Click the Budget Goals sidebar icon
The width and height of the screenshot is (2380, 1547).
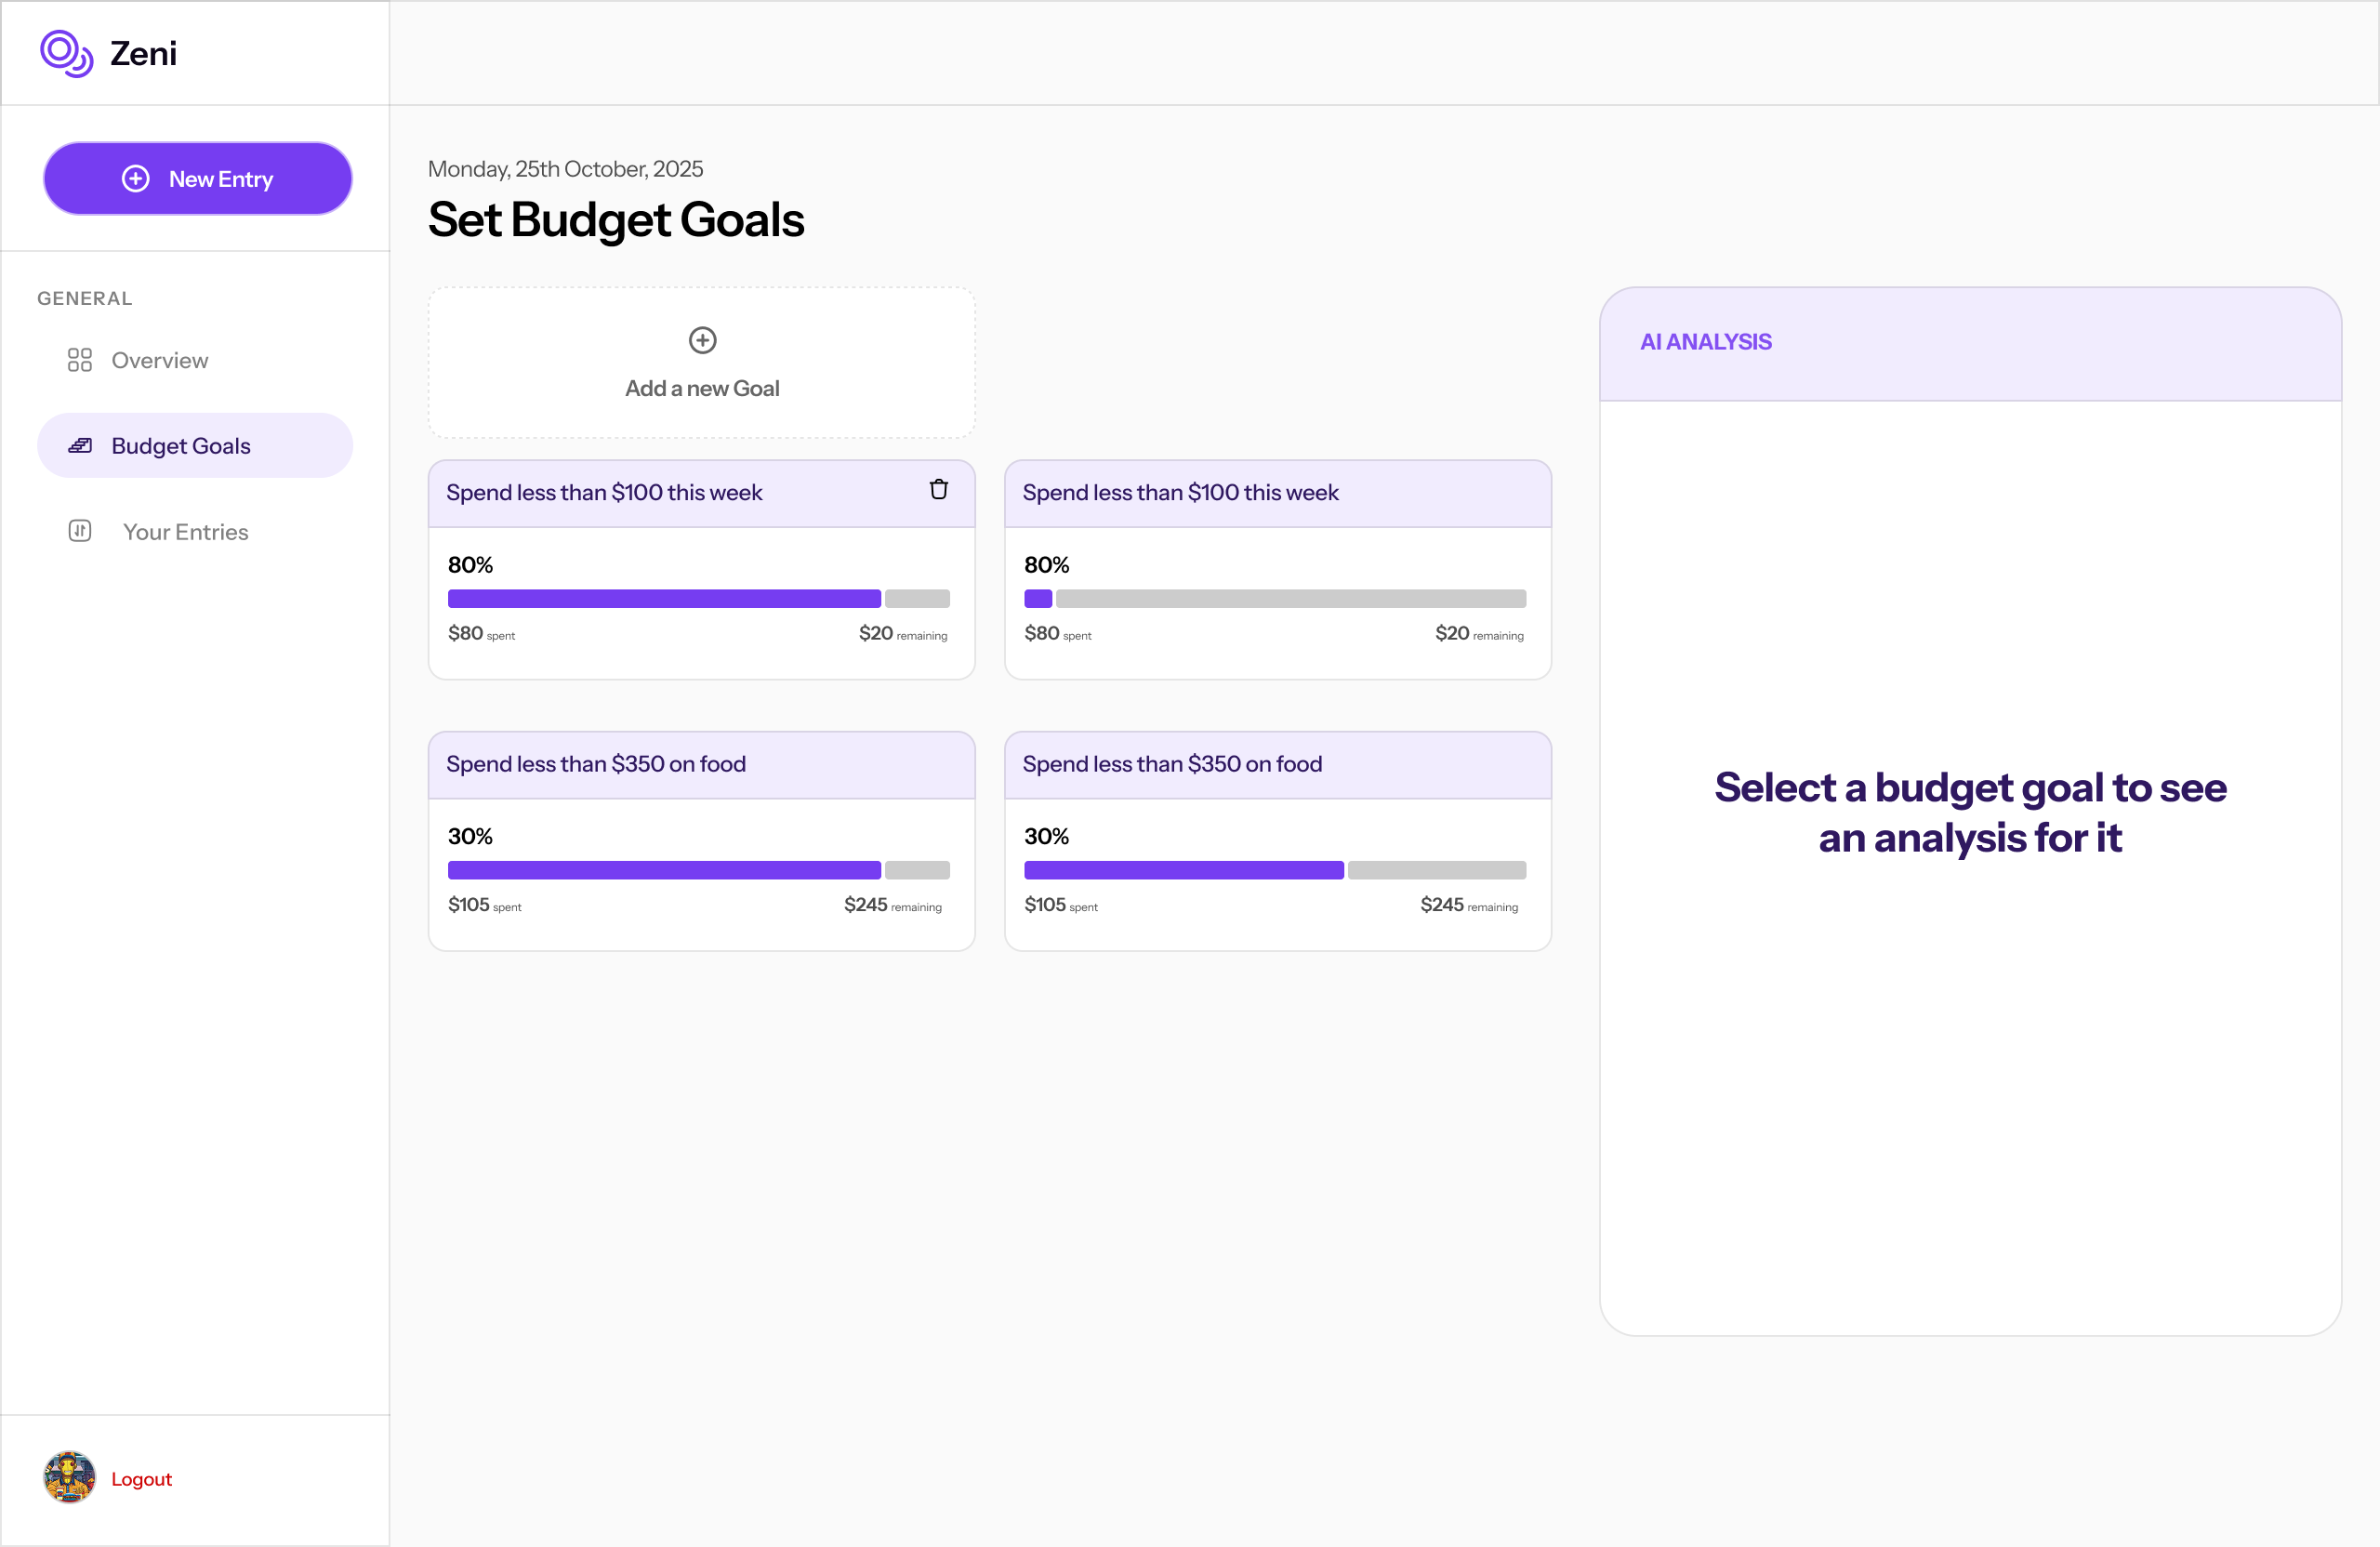(x=80, y=446)
